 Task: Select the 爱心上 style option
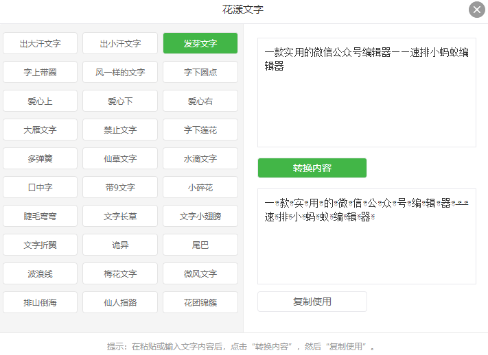pos(40,101)
